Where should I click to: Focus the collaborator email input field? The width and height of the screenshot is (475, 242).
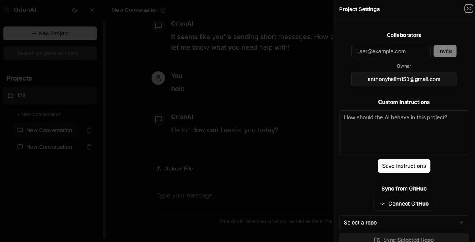391,51
